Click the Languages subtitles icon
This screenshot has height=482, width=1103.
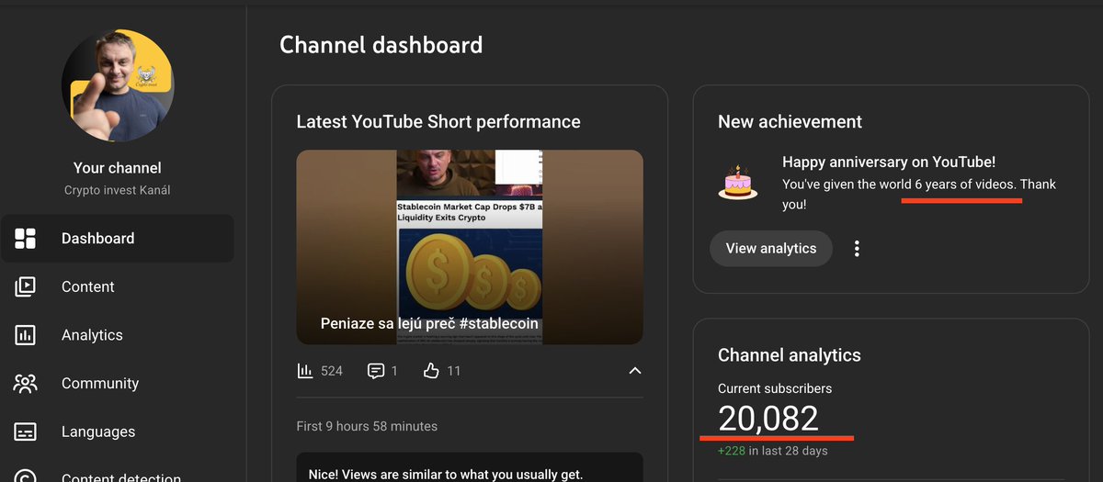click(26, 432)
